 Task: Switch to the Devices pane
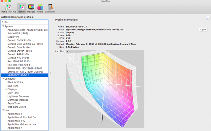point(31,8)
